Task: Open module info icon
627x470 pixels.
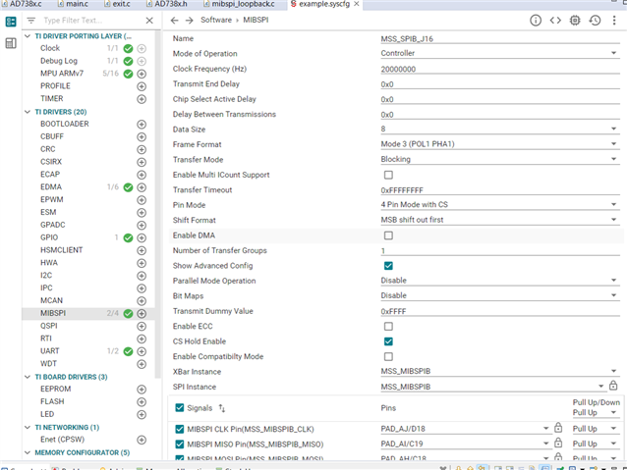Action: (536, 21)
